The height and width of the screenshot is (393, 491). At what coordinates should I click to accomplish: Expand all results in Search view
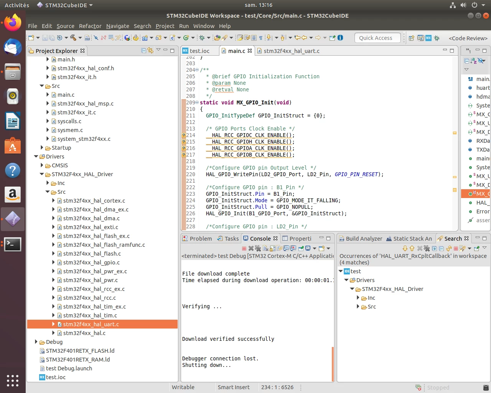point(434,248)
